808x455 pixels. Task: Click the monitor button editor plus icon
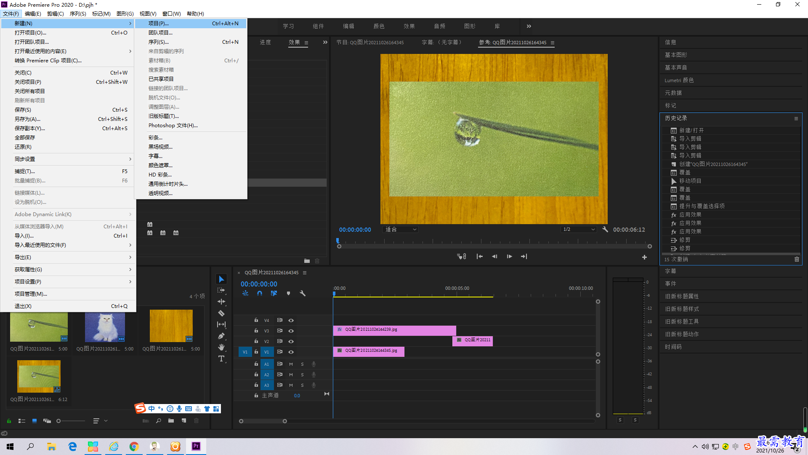tap(644, 257)
